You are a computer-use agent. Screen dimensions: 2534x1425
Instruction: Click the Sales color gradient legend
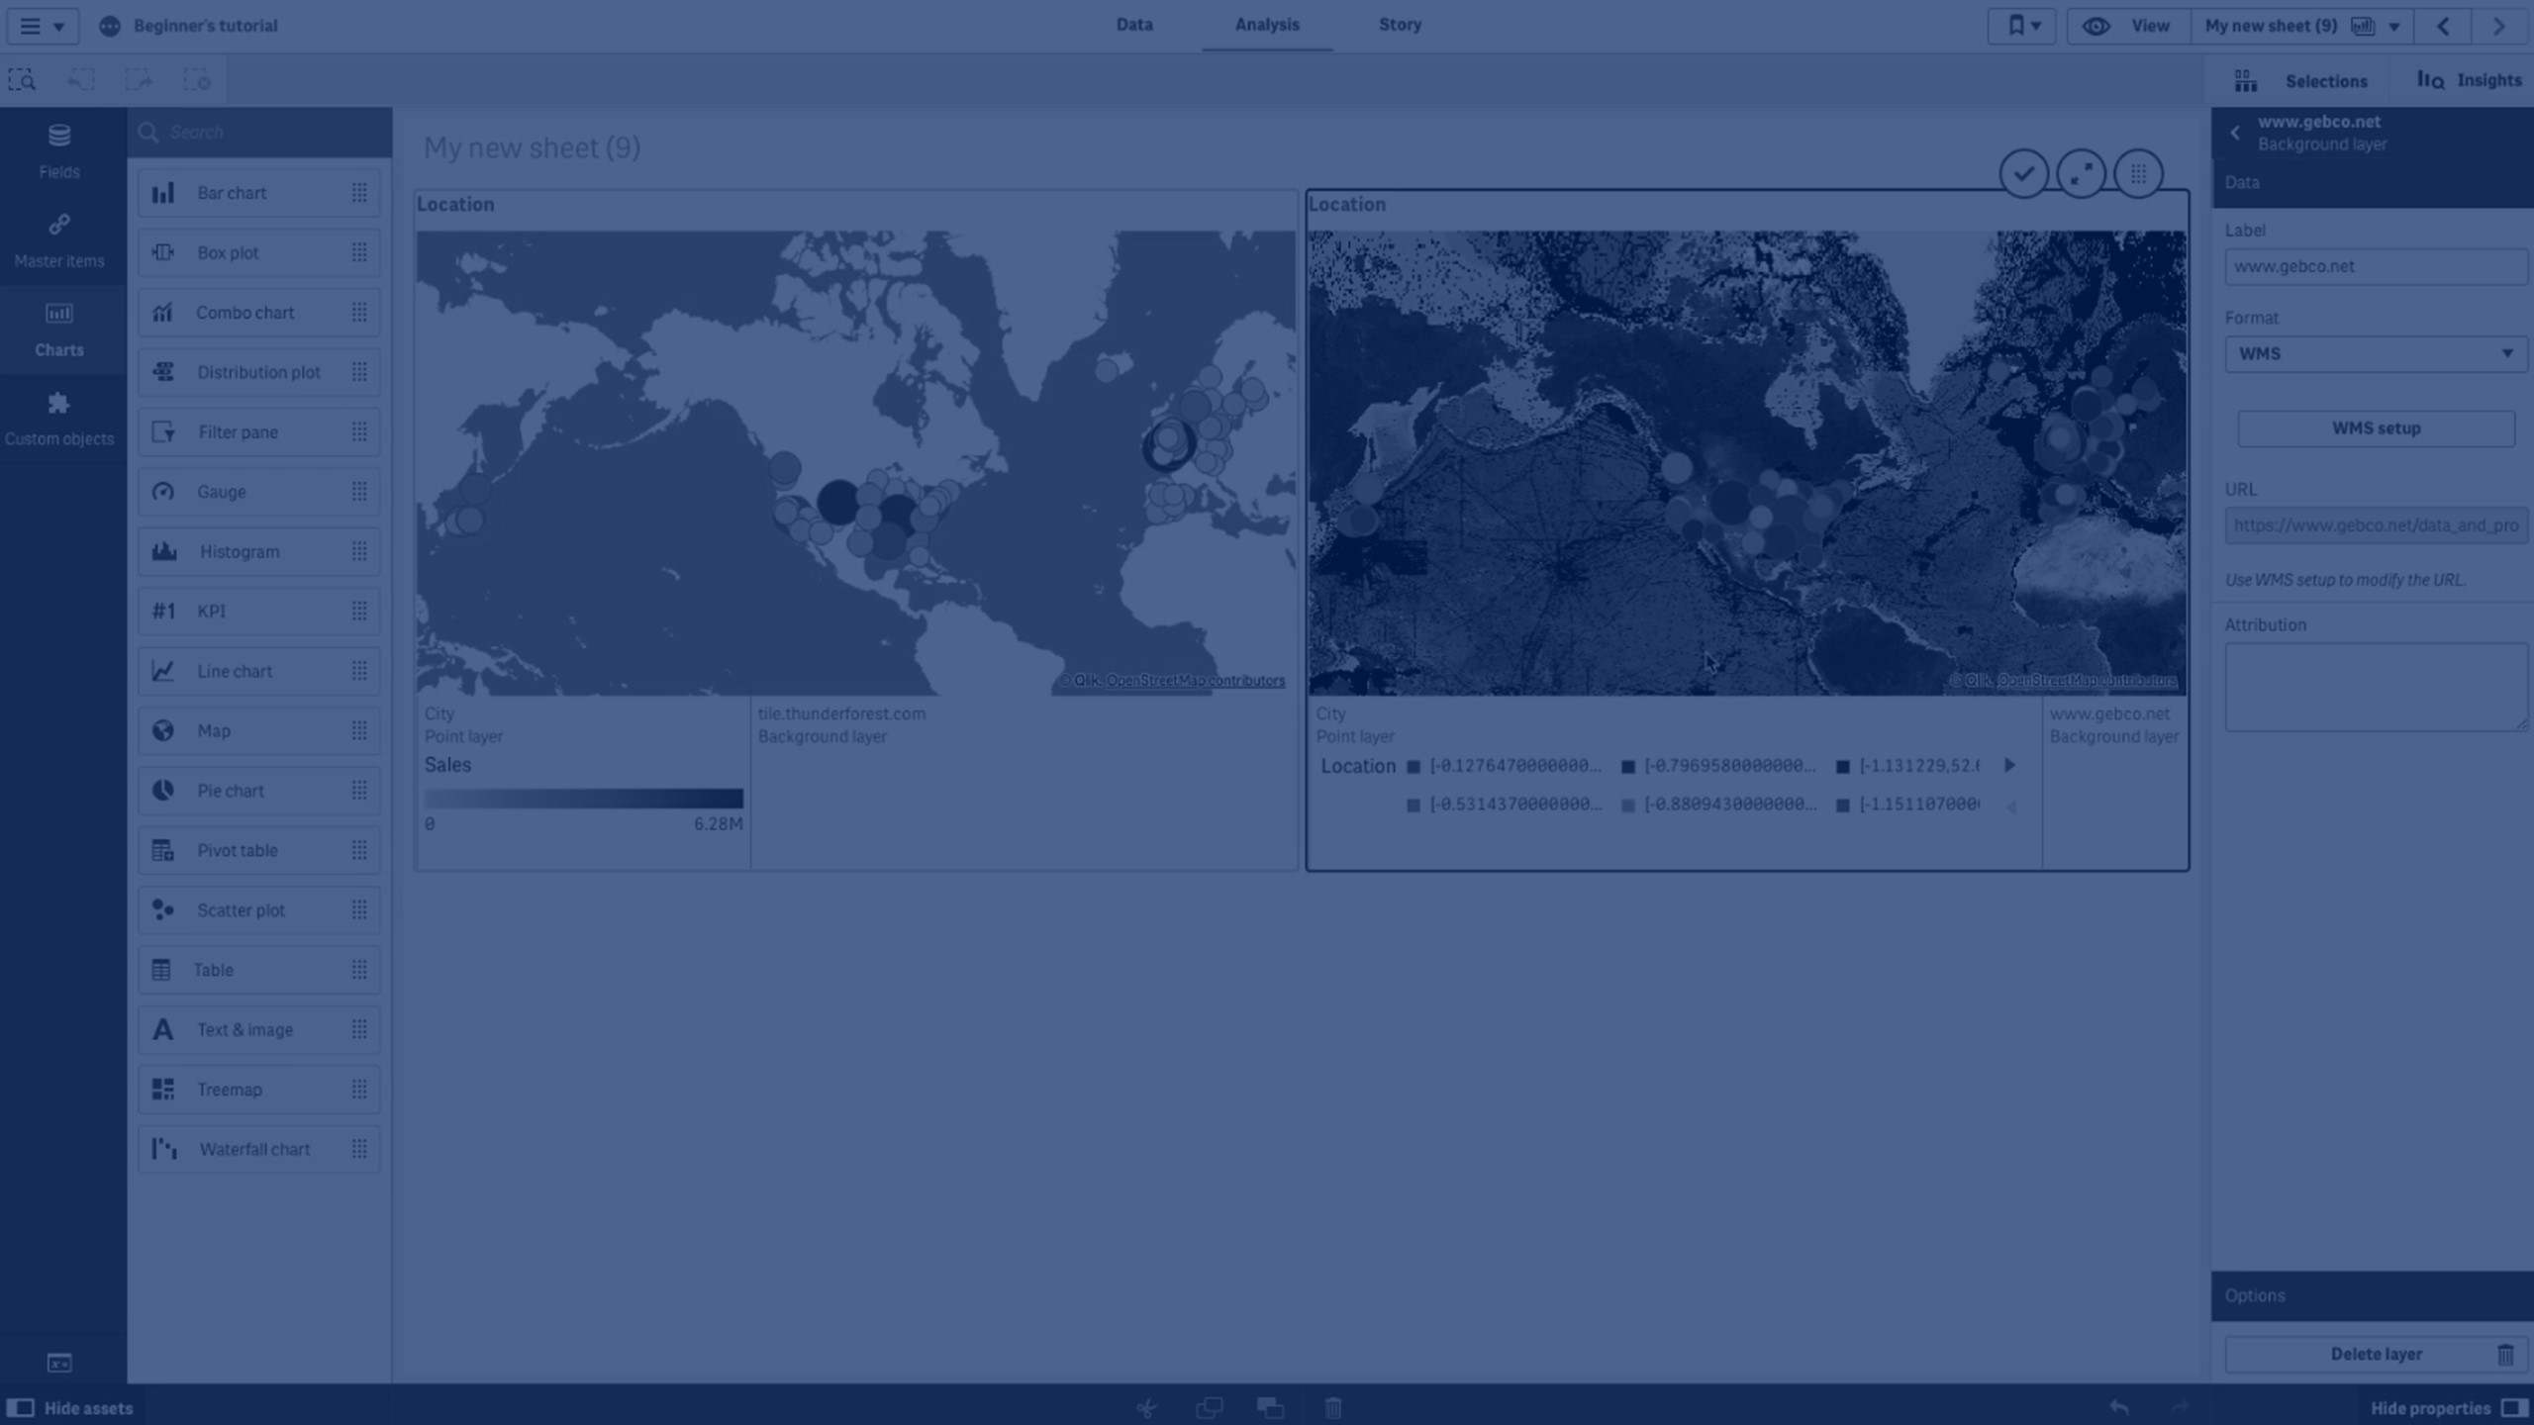[x=583, y=798]
